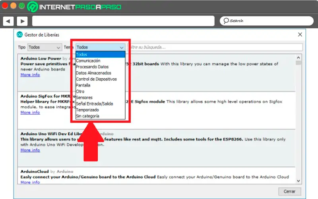
Task: Select Otro category
Action: point(101,92)
